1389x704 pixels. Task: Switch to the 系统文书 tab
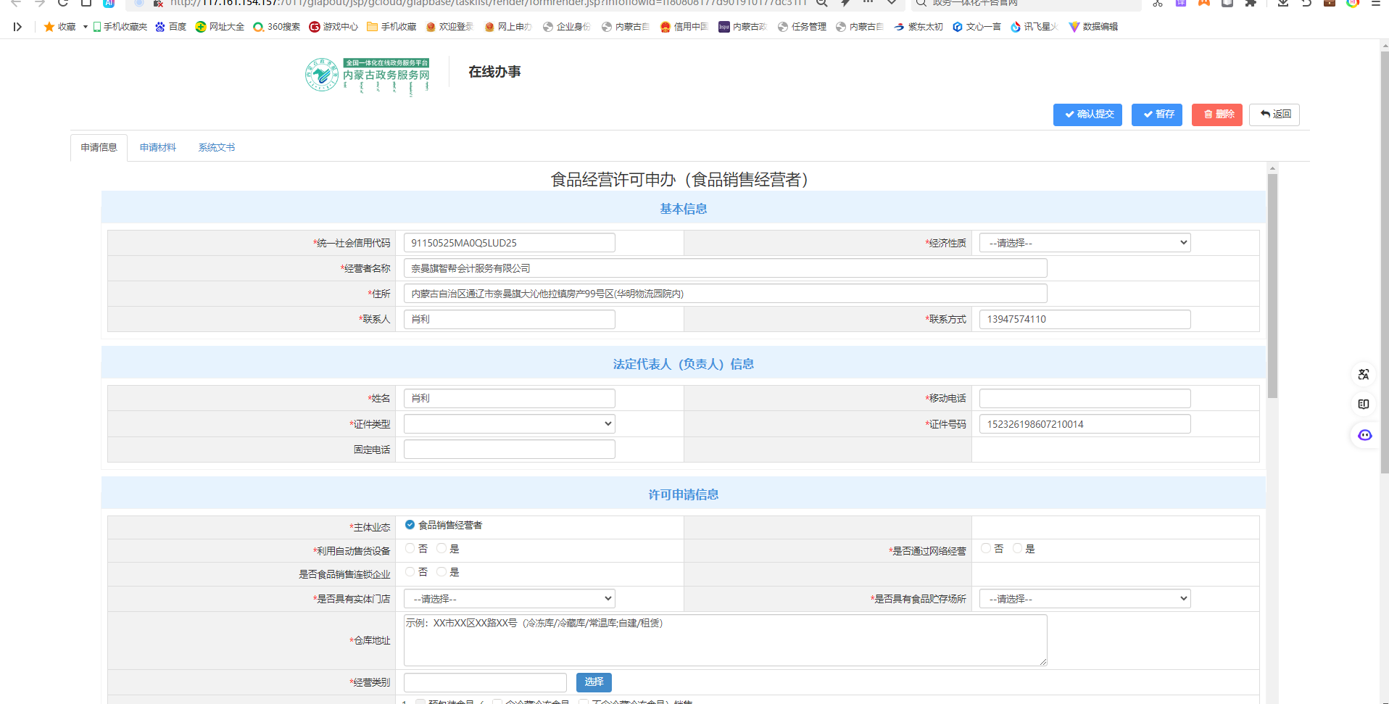[217, 148]
